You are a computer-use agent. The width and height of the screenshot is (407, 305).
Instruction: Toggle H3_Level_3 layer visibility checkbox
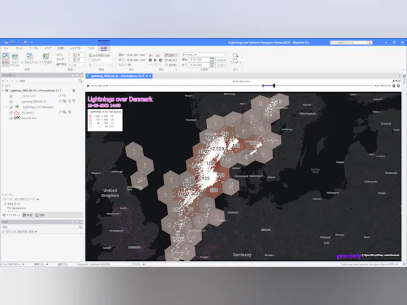point(11,113)
